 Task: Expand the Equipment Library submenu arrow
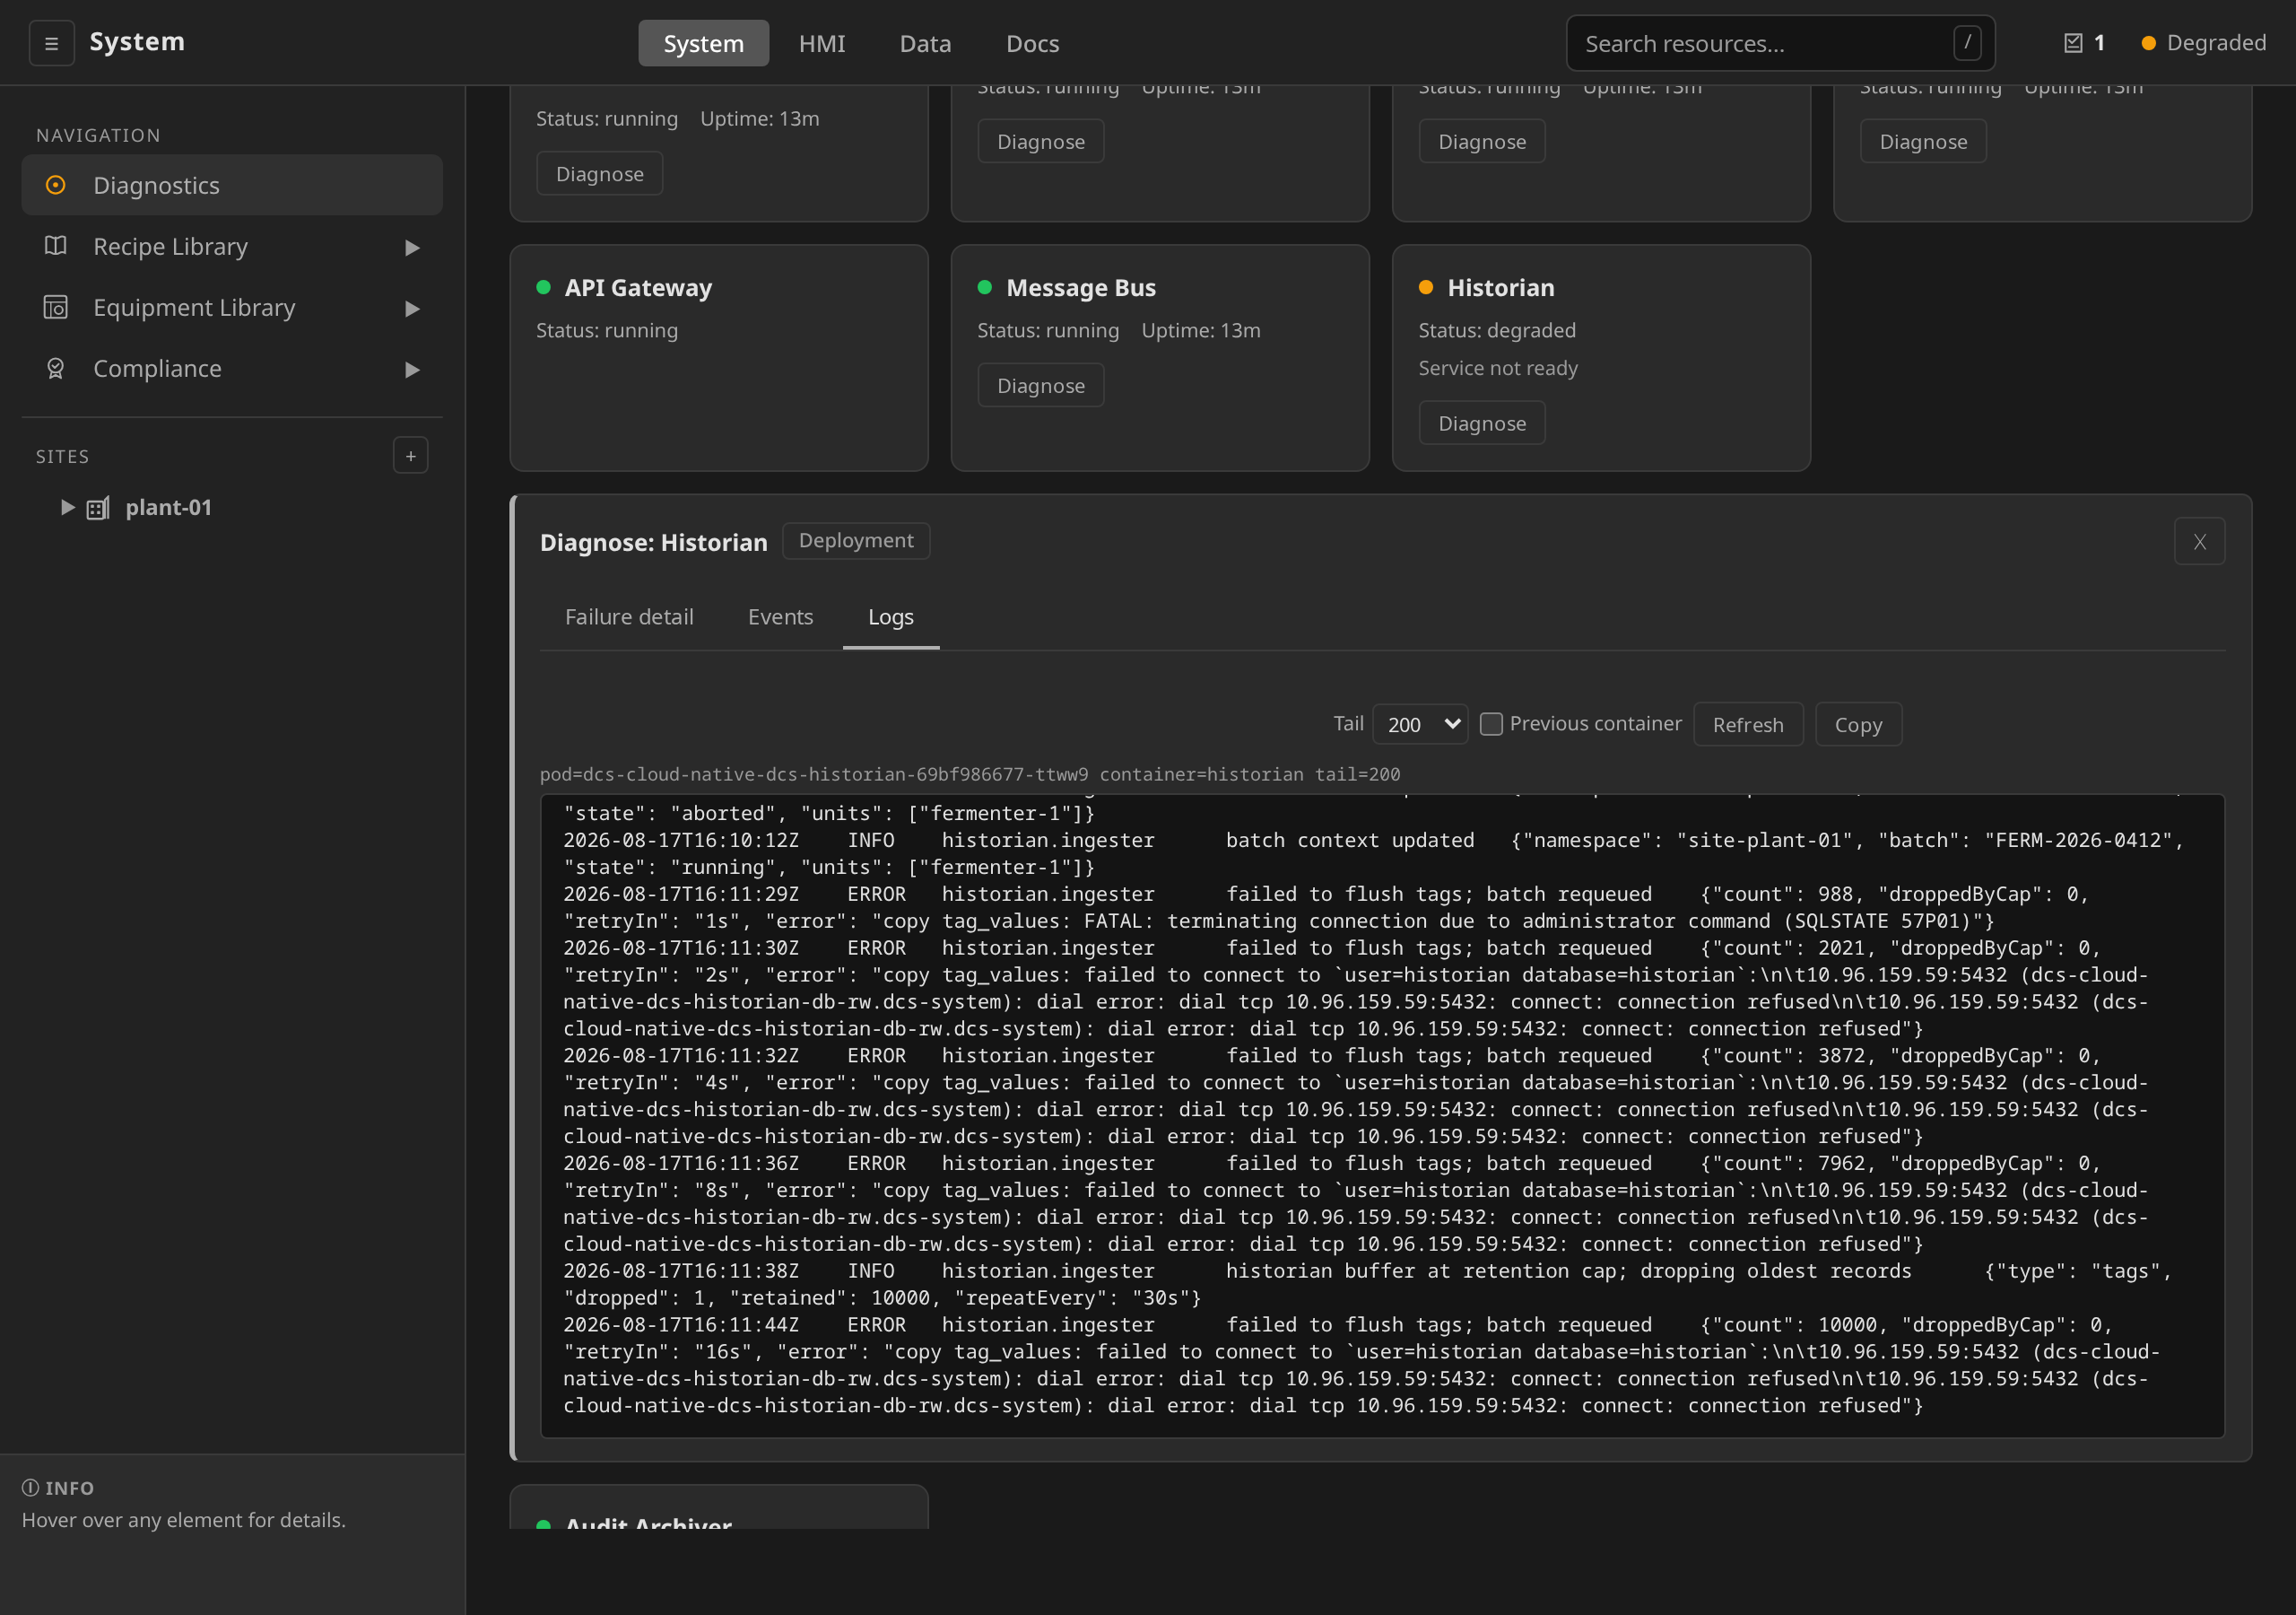pos(411,308)
